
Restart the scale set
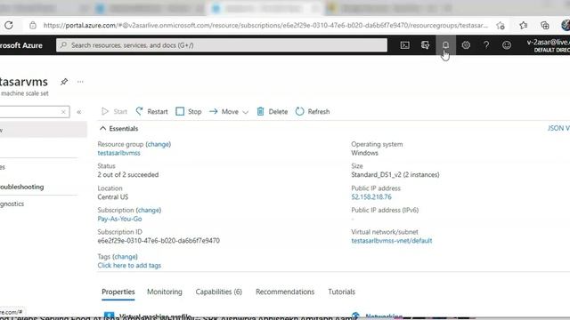point(151,111)
